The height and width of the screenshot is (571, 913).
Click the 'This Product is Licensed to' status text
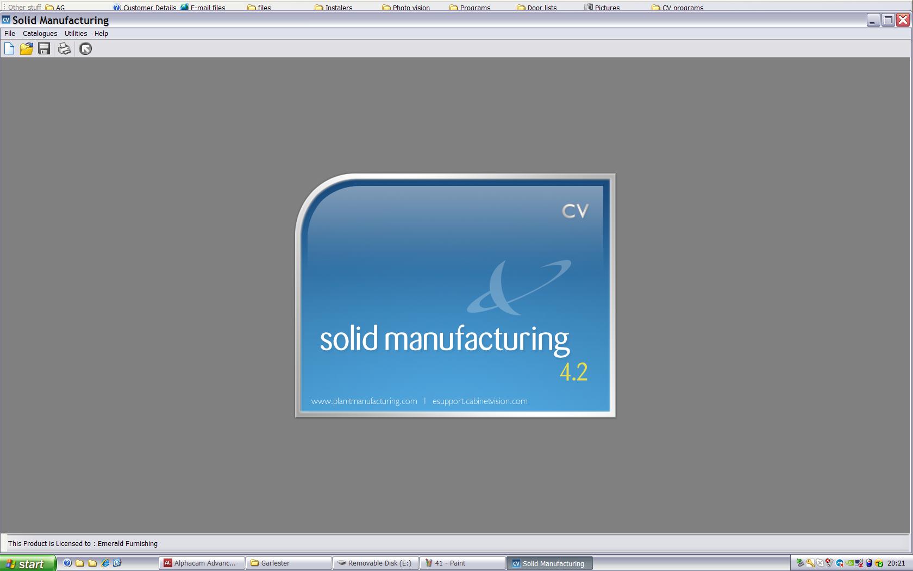coord(83,543)
